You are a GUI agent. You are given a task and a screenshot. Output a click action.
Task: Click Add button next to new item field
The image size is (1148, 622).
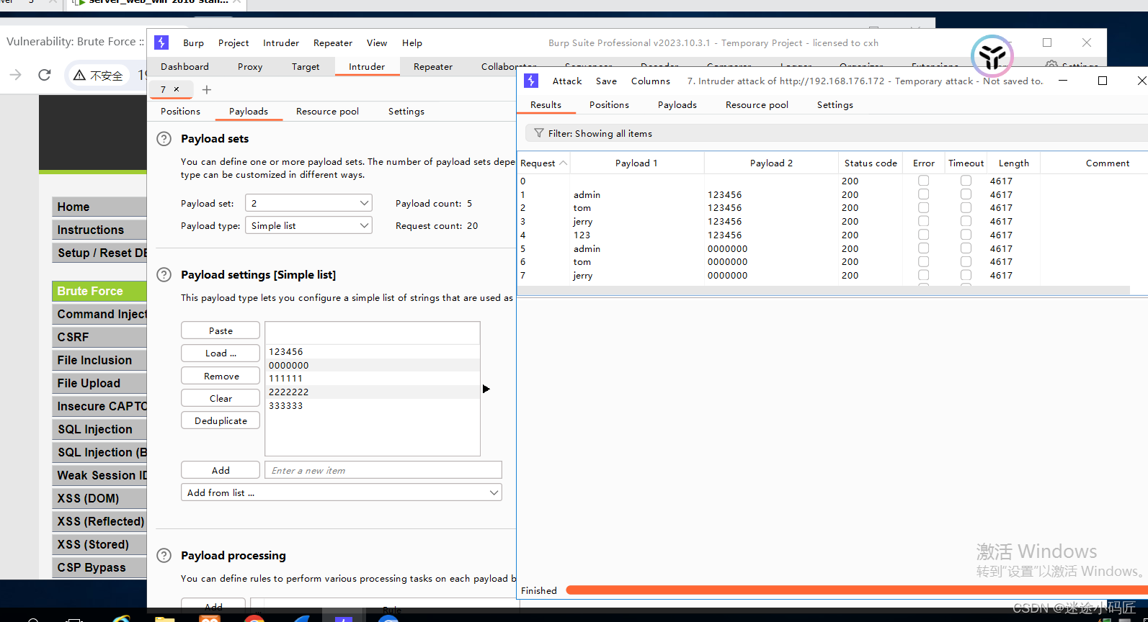221,470
